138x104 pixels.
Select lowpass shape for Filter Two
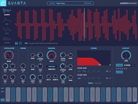coord(84,78)
